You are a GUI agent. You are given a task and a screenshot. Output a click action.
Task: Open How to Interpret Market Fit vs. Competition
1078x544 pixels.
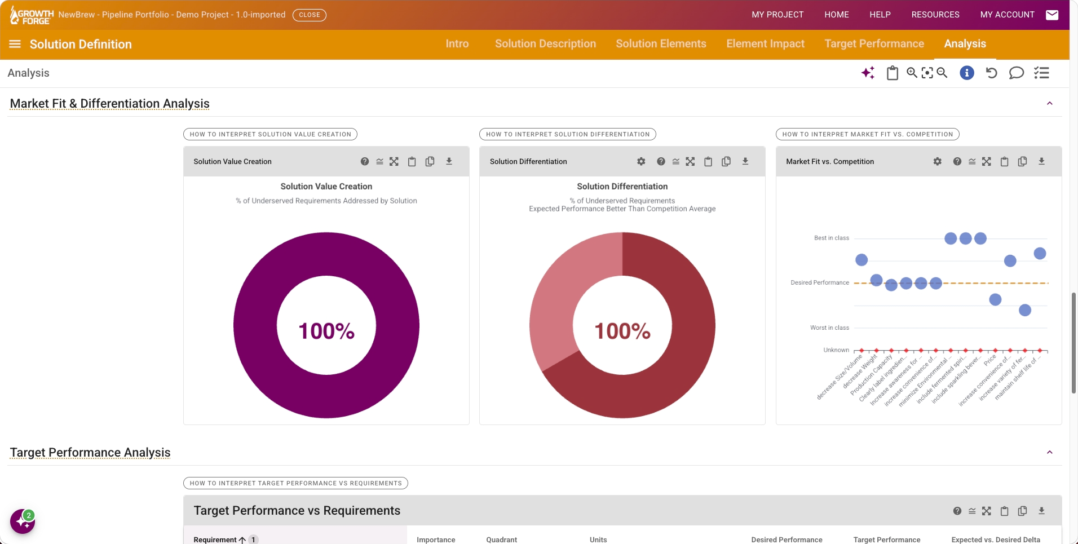868,134
